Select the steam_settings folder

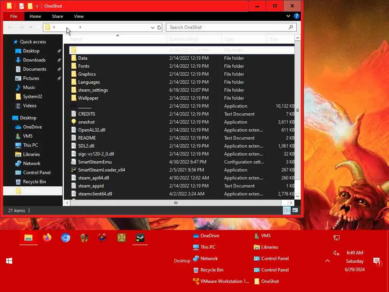pos(93,90)
